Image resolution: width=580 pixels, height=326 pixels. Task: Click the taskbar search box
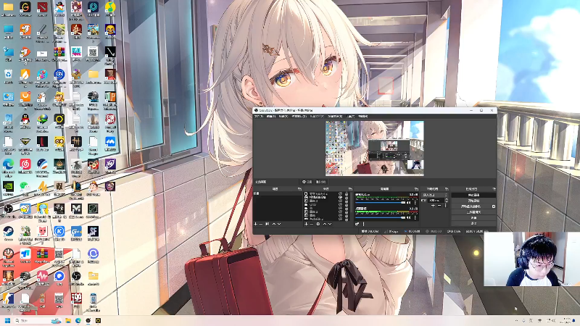coord(37,320)
